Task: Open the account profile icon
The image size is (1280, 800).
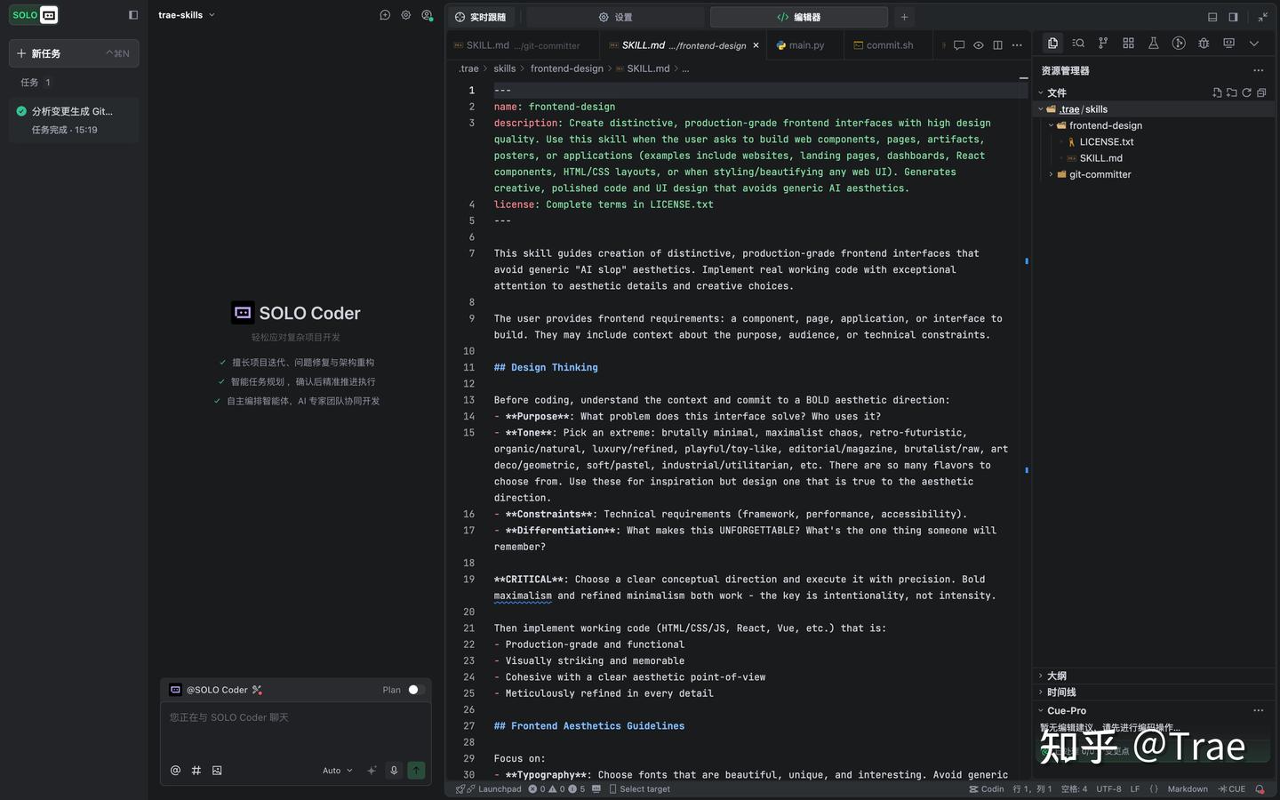Action: pyautogui.click(x=428, y=15)
